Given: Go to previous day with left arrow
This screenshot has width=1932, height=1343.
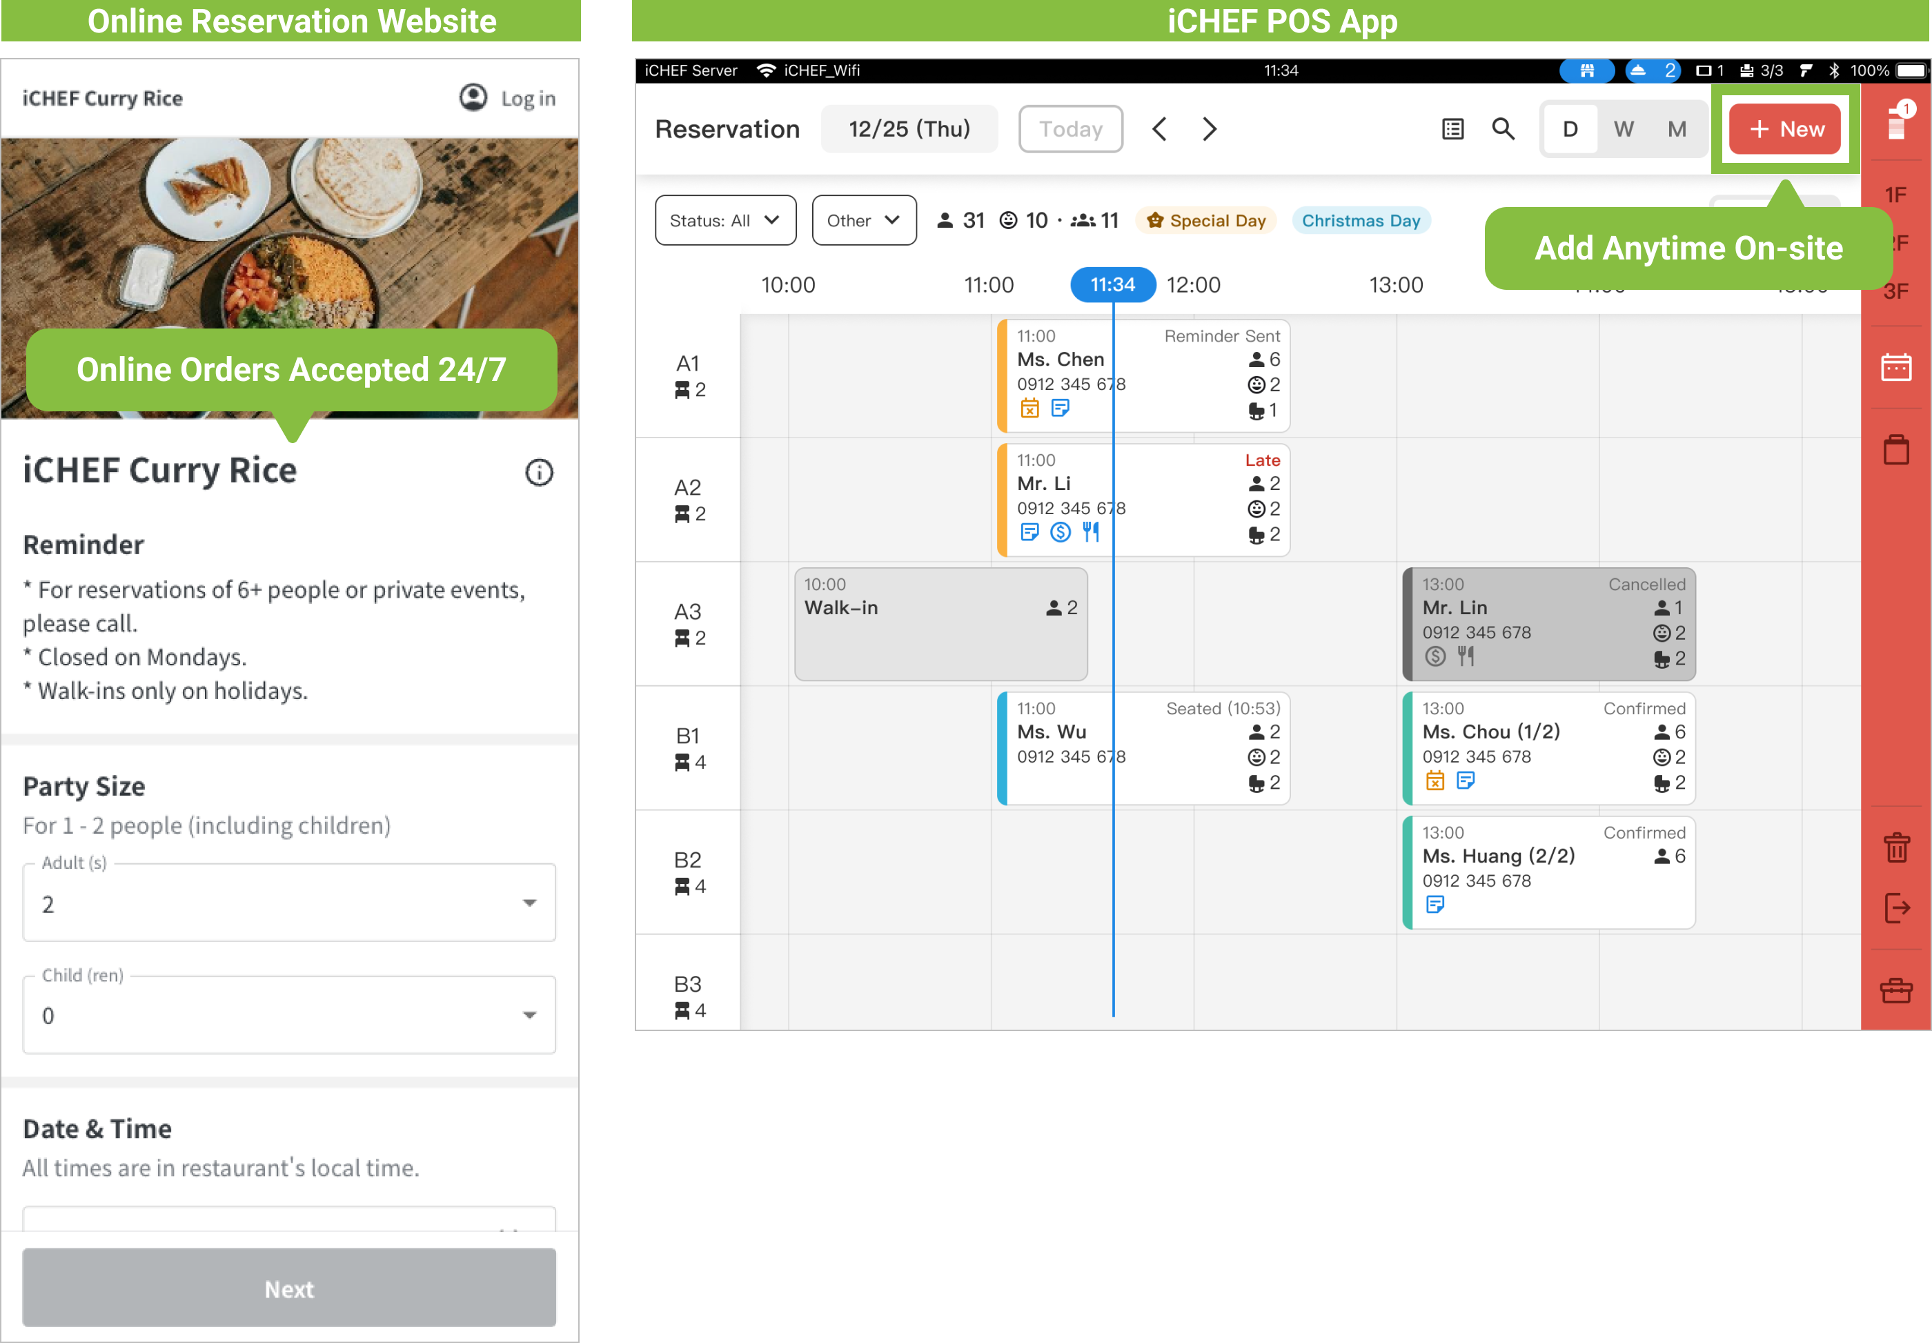Looking at the screenshot, I should pos(1159,129).
